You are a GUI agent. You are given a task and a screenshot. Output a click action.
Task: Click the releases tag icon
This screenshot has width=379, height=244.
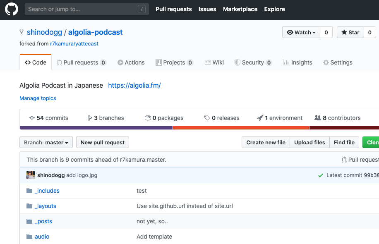point(207,117)
